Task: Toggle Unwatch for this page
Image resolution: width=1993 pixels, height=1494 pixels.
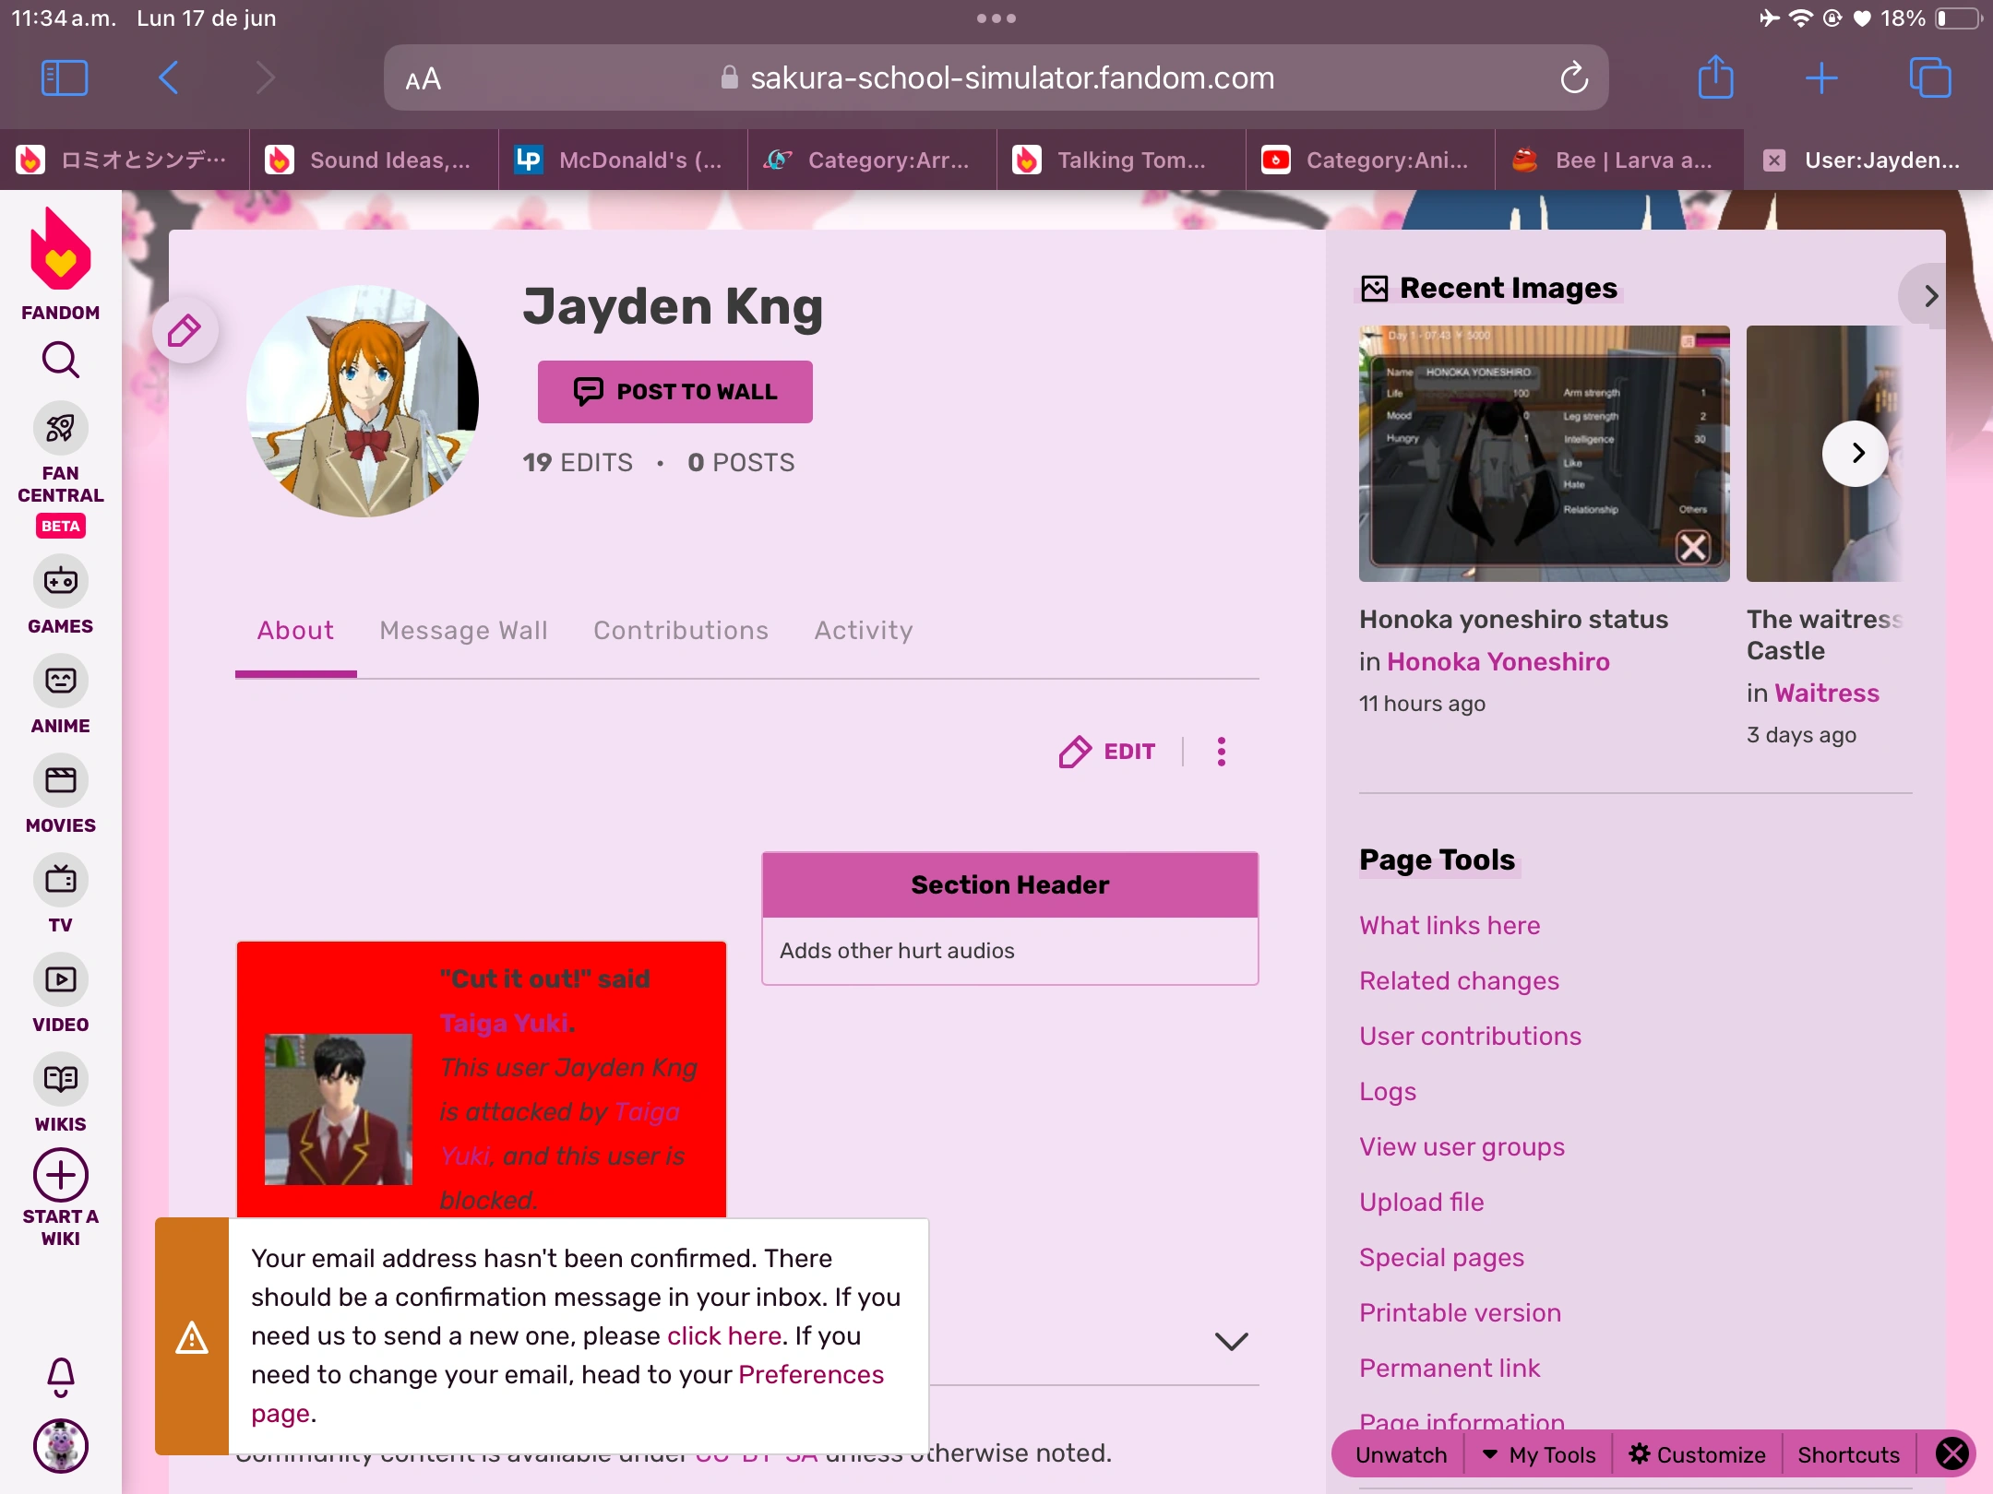Action: point(1399,1454)
